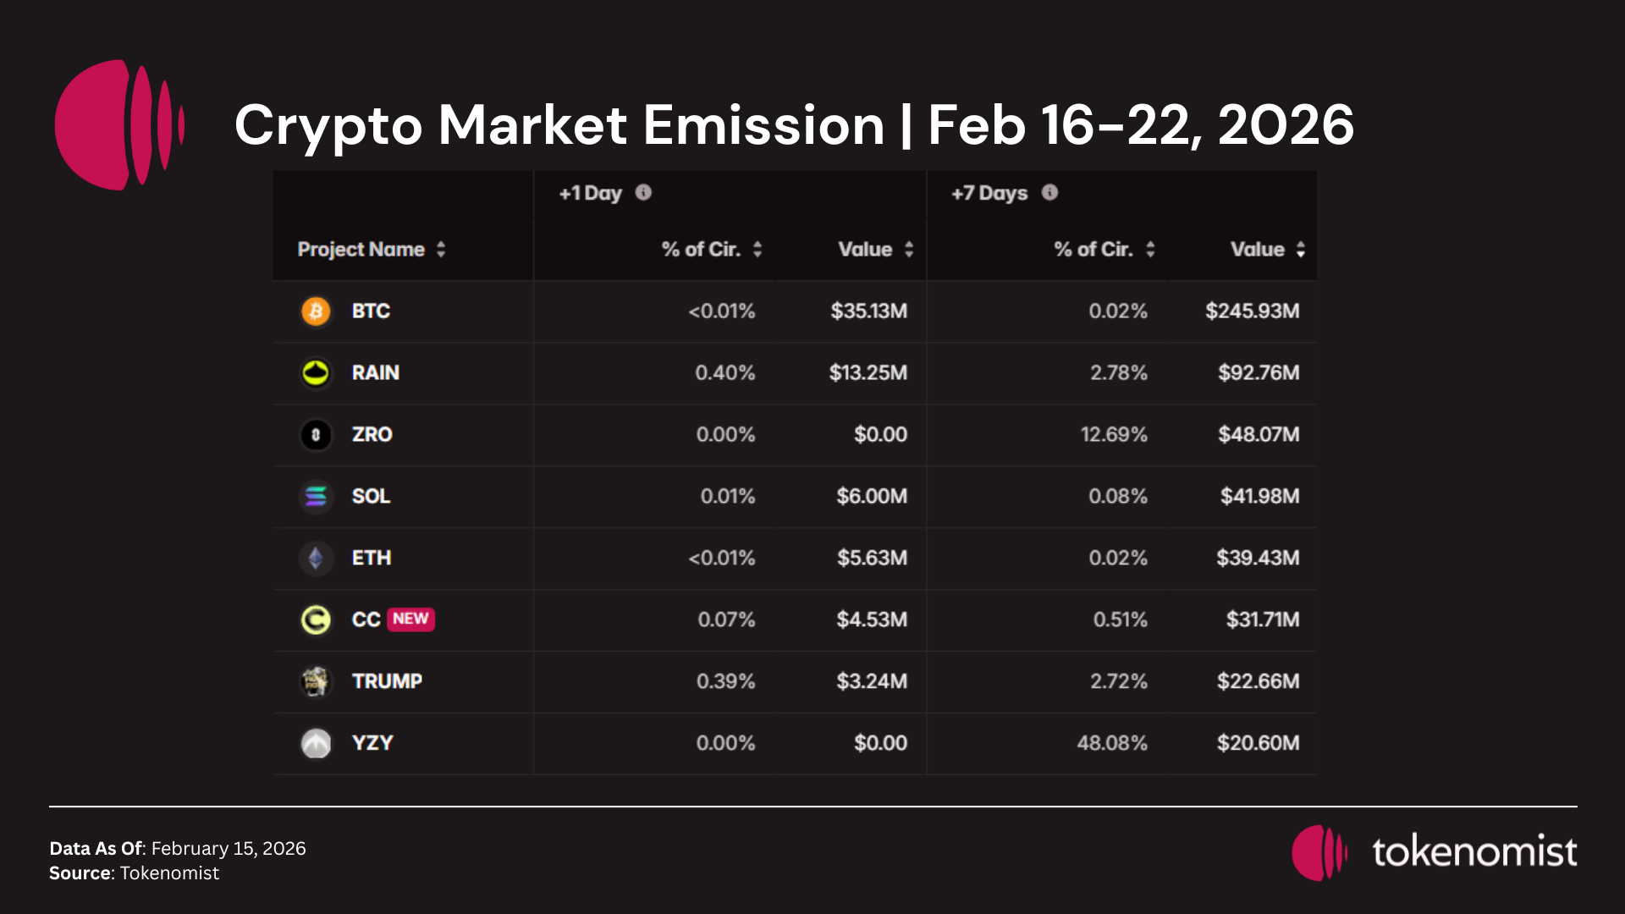Click the Ethereum ETH icon
Screen dimensions: 1625x914
316,558
